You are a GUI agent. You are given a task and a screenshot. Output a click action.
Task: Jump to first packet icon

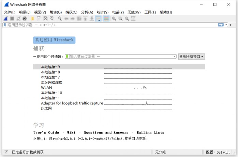85,19
